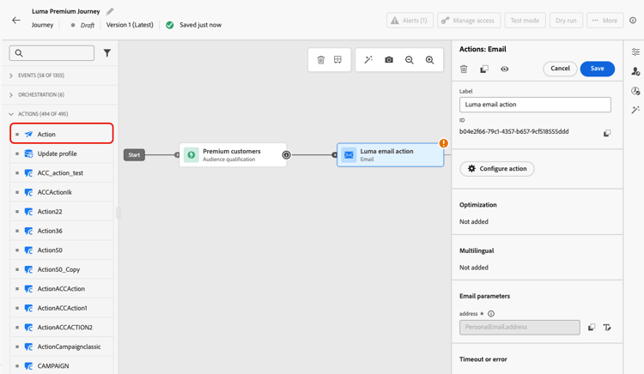Expand the EVENTS section
644x374 pixels.
(x=11, y=75)
